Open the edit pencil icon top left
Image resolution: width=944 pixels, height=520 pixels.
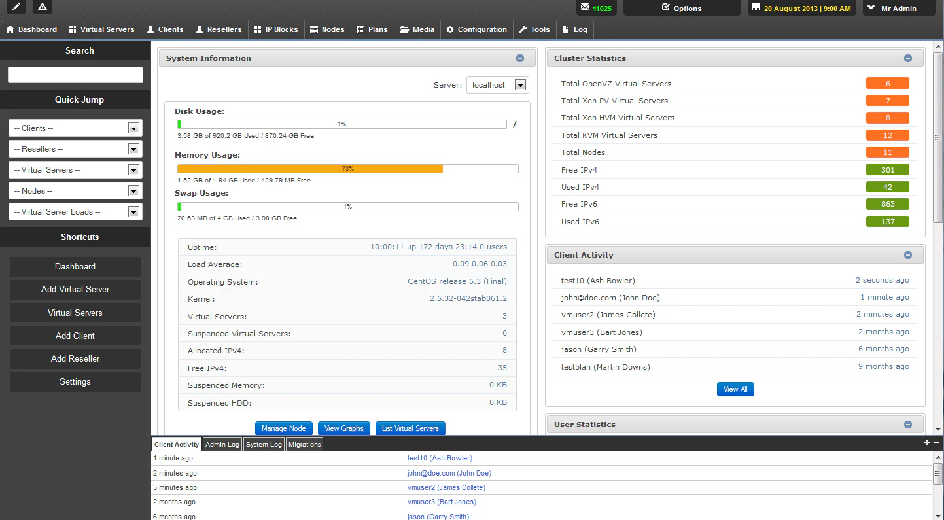(x=14, y=7)
